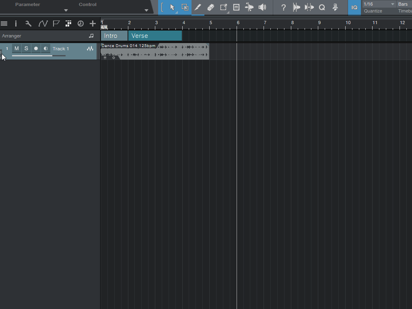This screenshot has height=309, width=412.
Task: Select the Mute tool
Action: click(x=236, y=7)
